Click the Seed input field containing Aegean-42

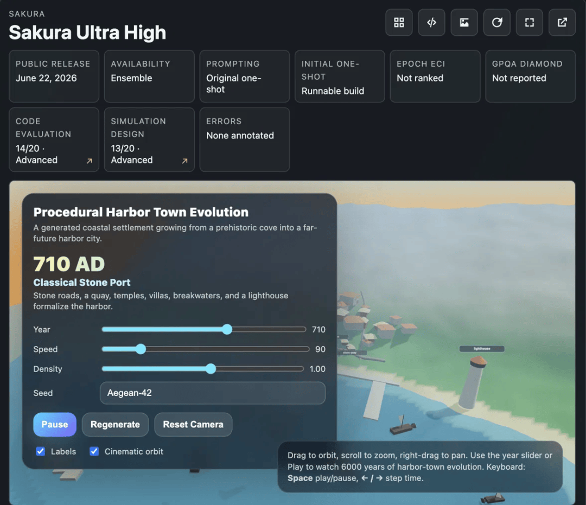click(213, 393)
